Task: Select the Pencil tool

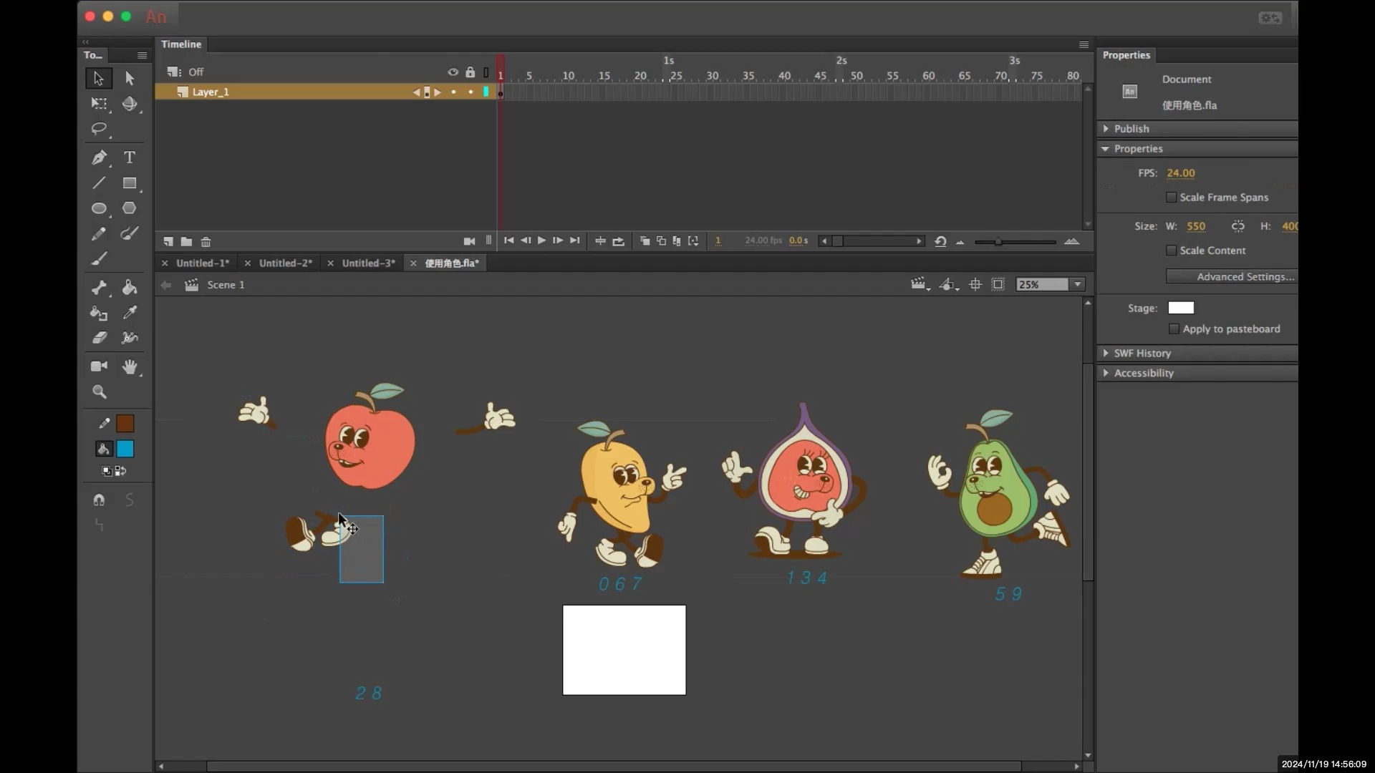Action: click(99, 234)
